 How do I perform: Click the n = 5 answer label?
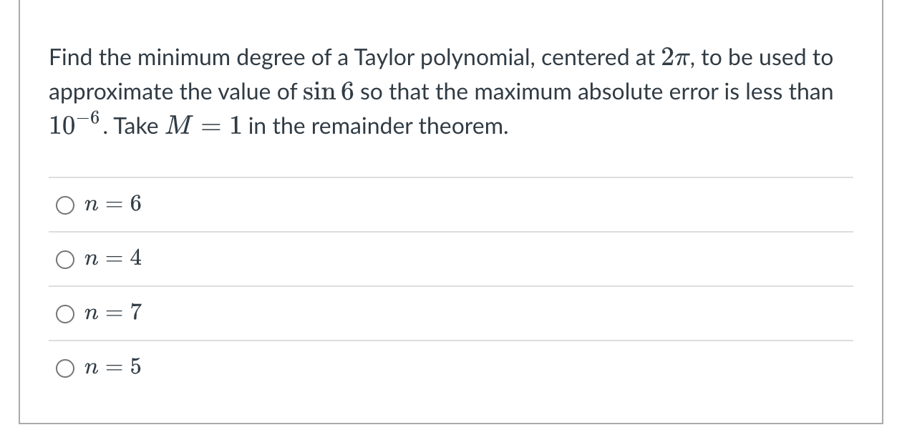[112, 367]
